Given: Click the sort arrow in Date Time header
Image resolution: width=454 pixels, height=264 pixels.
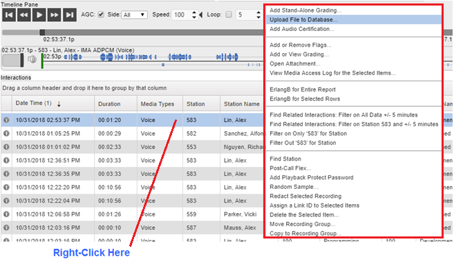Looking at the screenshot, I should [x=59, y=104].
